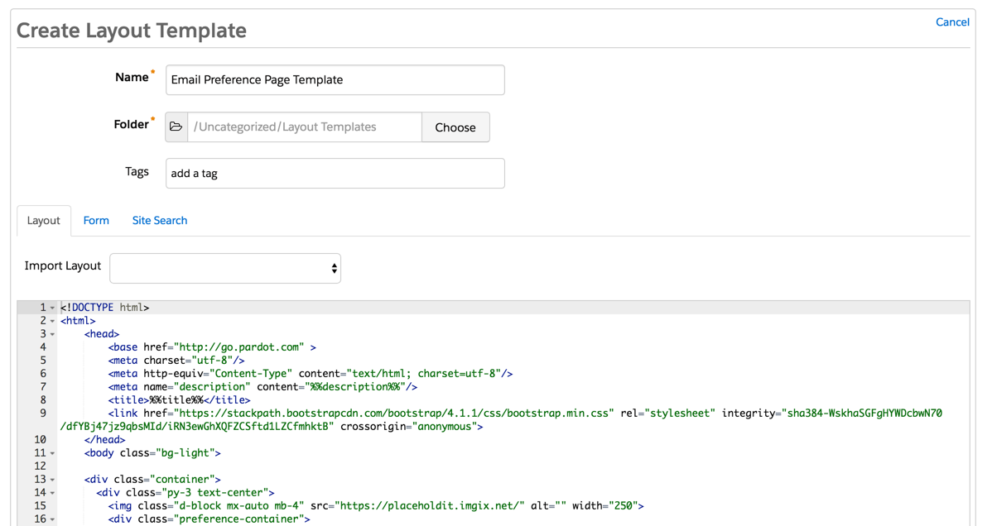Viewport: 992px width, 526px height.
Task: Click the Cancel link
Action: point(951,22)
